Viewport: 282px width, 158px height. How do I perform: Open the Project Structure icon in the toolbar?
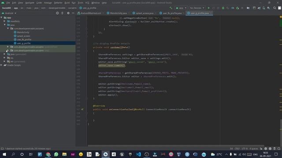(248, 8)
